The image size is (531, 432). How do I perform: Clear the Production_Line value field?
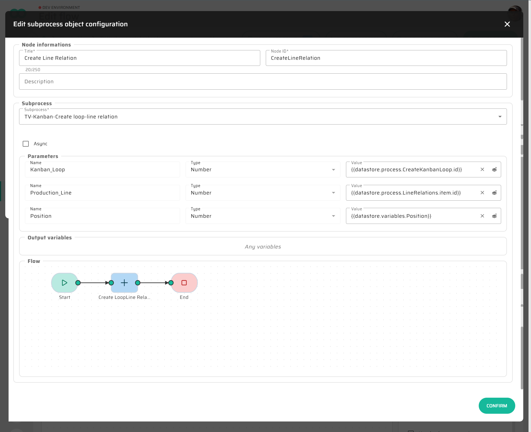click(482, 193)
